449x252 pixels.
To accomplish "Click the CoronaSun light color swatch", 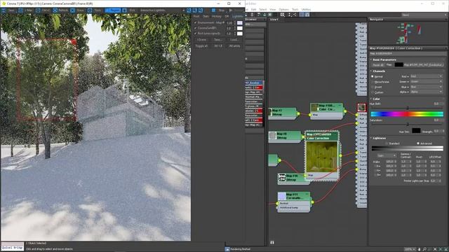I will coord(240,28).
